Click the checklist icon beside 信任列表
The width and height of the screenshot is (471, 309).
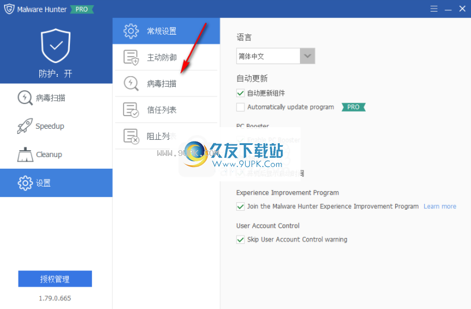131,110
